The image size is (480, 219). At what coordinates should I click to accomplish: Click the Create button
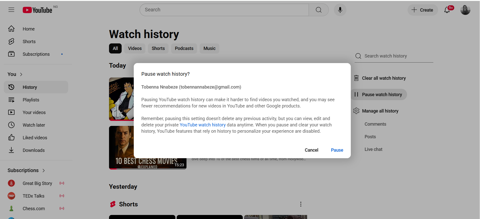pos(422,10)
